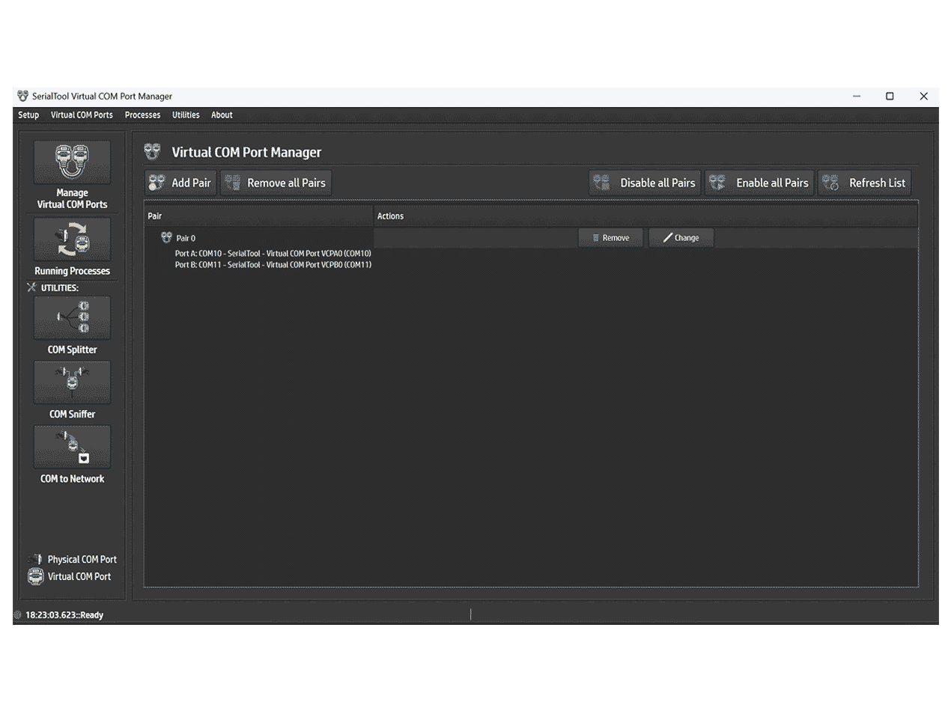The image size is (951, 711).
Task: Click the Pair 0 connector icon
Action: 166,237
